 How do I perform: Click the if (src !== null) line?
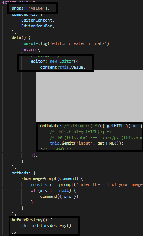[x=53, y=191]
